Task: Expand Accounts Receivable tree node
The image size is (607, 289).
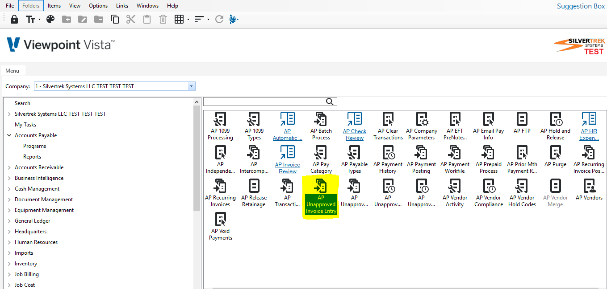Action: coord(9,167)
